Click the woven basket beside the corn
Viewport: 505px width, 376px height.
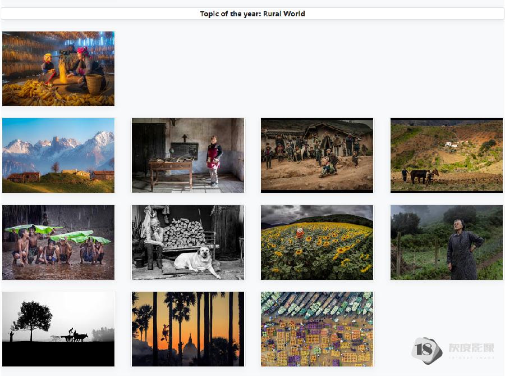[x=94, y=84]
